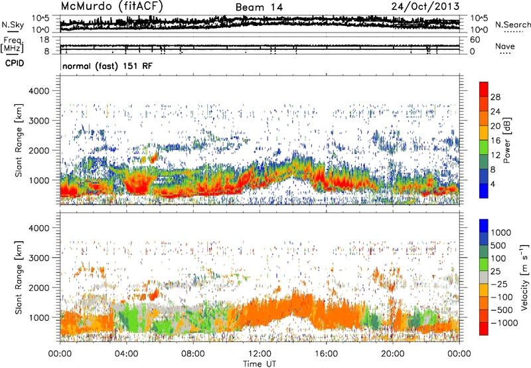Click Slant Range label of power panel
This screenshot has height=368, width=531.
point(19,140)
